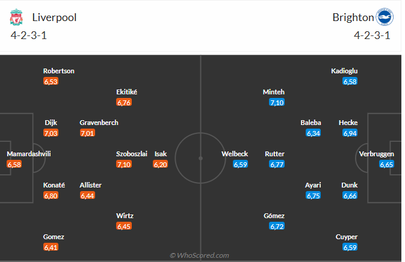Select Szoboszlai's 7,10 rating badge

tap(124, 164)
